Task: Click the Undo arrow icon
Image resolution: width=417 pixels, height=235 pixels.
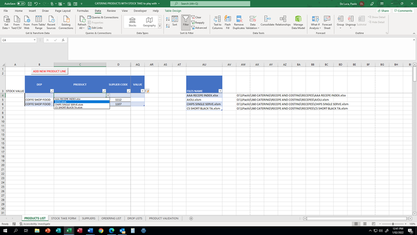Action: [x=36, y=4]
